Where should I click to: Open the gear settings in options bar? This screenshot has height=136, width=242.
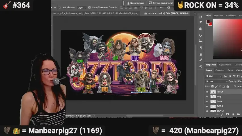click(x=169, y=8)
